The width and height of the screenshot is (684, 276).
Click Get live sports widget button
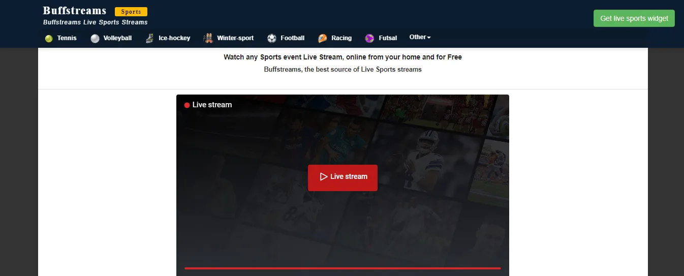point(634,18)
